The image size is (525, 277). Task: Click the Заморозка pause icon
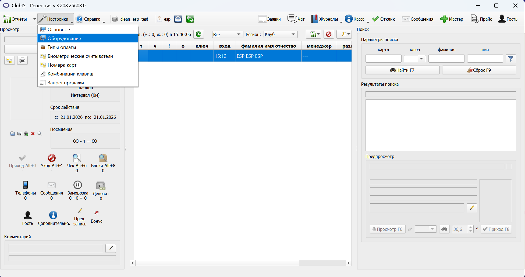tap(78, 185)
